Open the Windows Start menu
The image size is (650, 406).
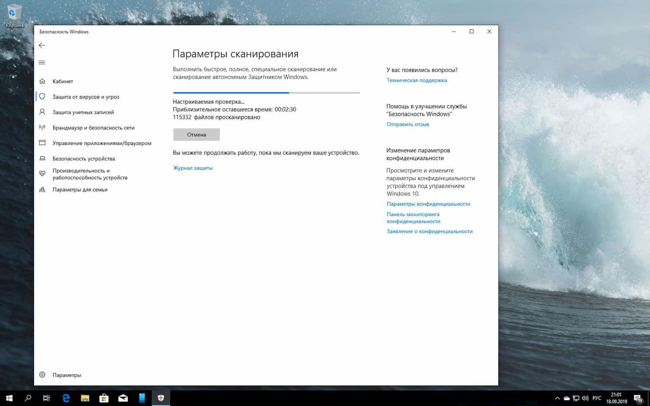point(8,397)
